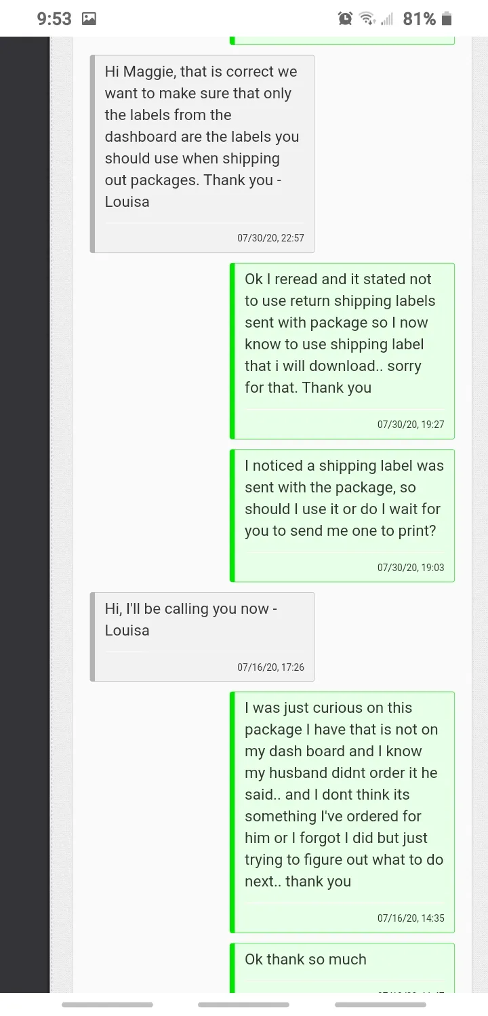This screenshot has height=1016, width=488.
Task: Tap the left navigation bar pill
Action: tap(107, 1004)
